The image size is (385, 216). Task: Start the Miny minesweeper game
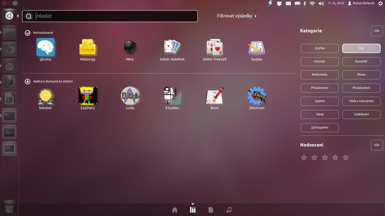[130, 47]
